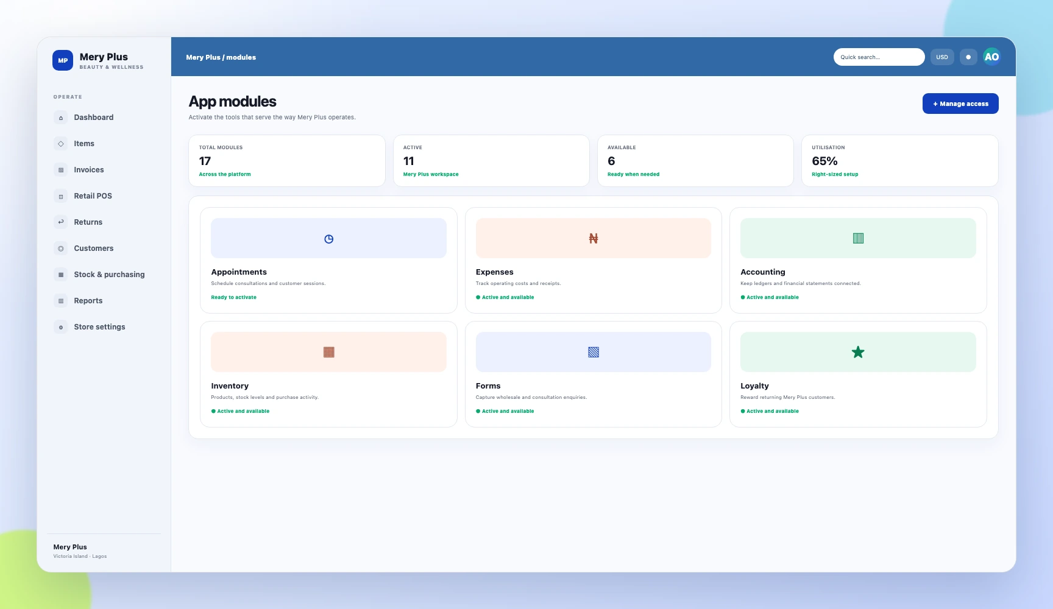Click the MP logo badge

pos(63,60)
